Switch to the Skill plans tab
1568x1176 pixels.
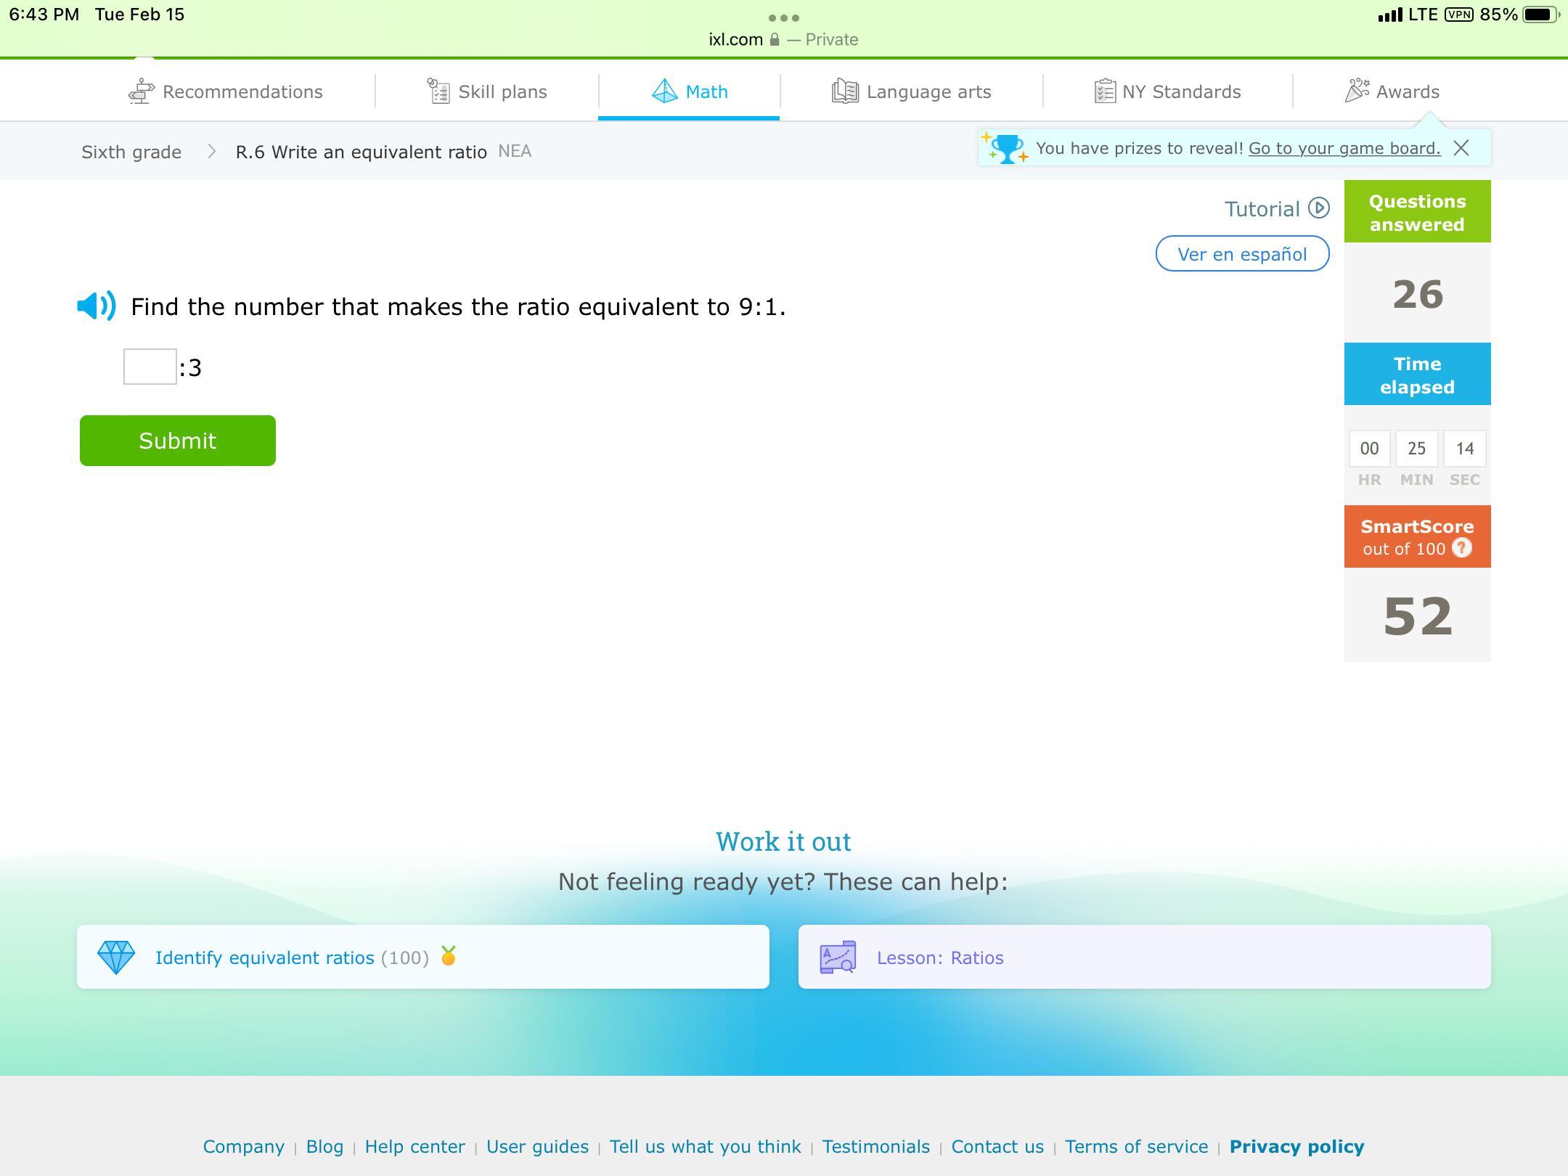pos(487,91)
